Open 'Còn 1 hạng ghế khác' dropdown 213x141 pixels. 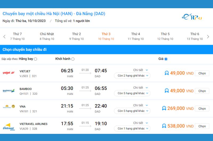(x=132, y=129)
